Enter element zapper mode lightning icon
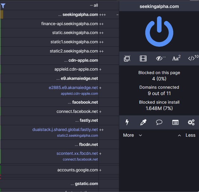The width and height of the screenshot is (199, 192). tap(127, 122)
